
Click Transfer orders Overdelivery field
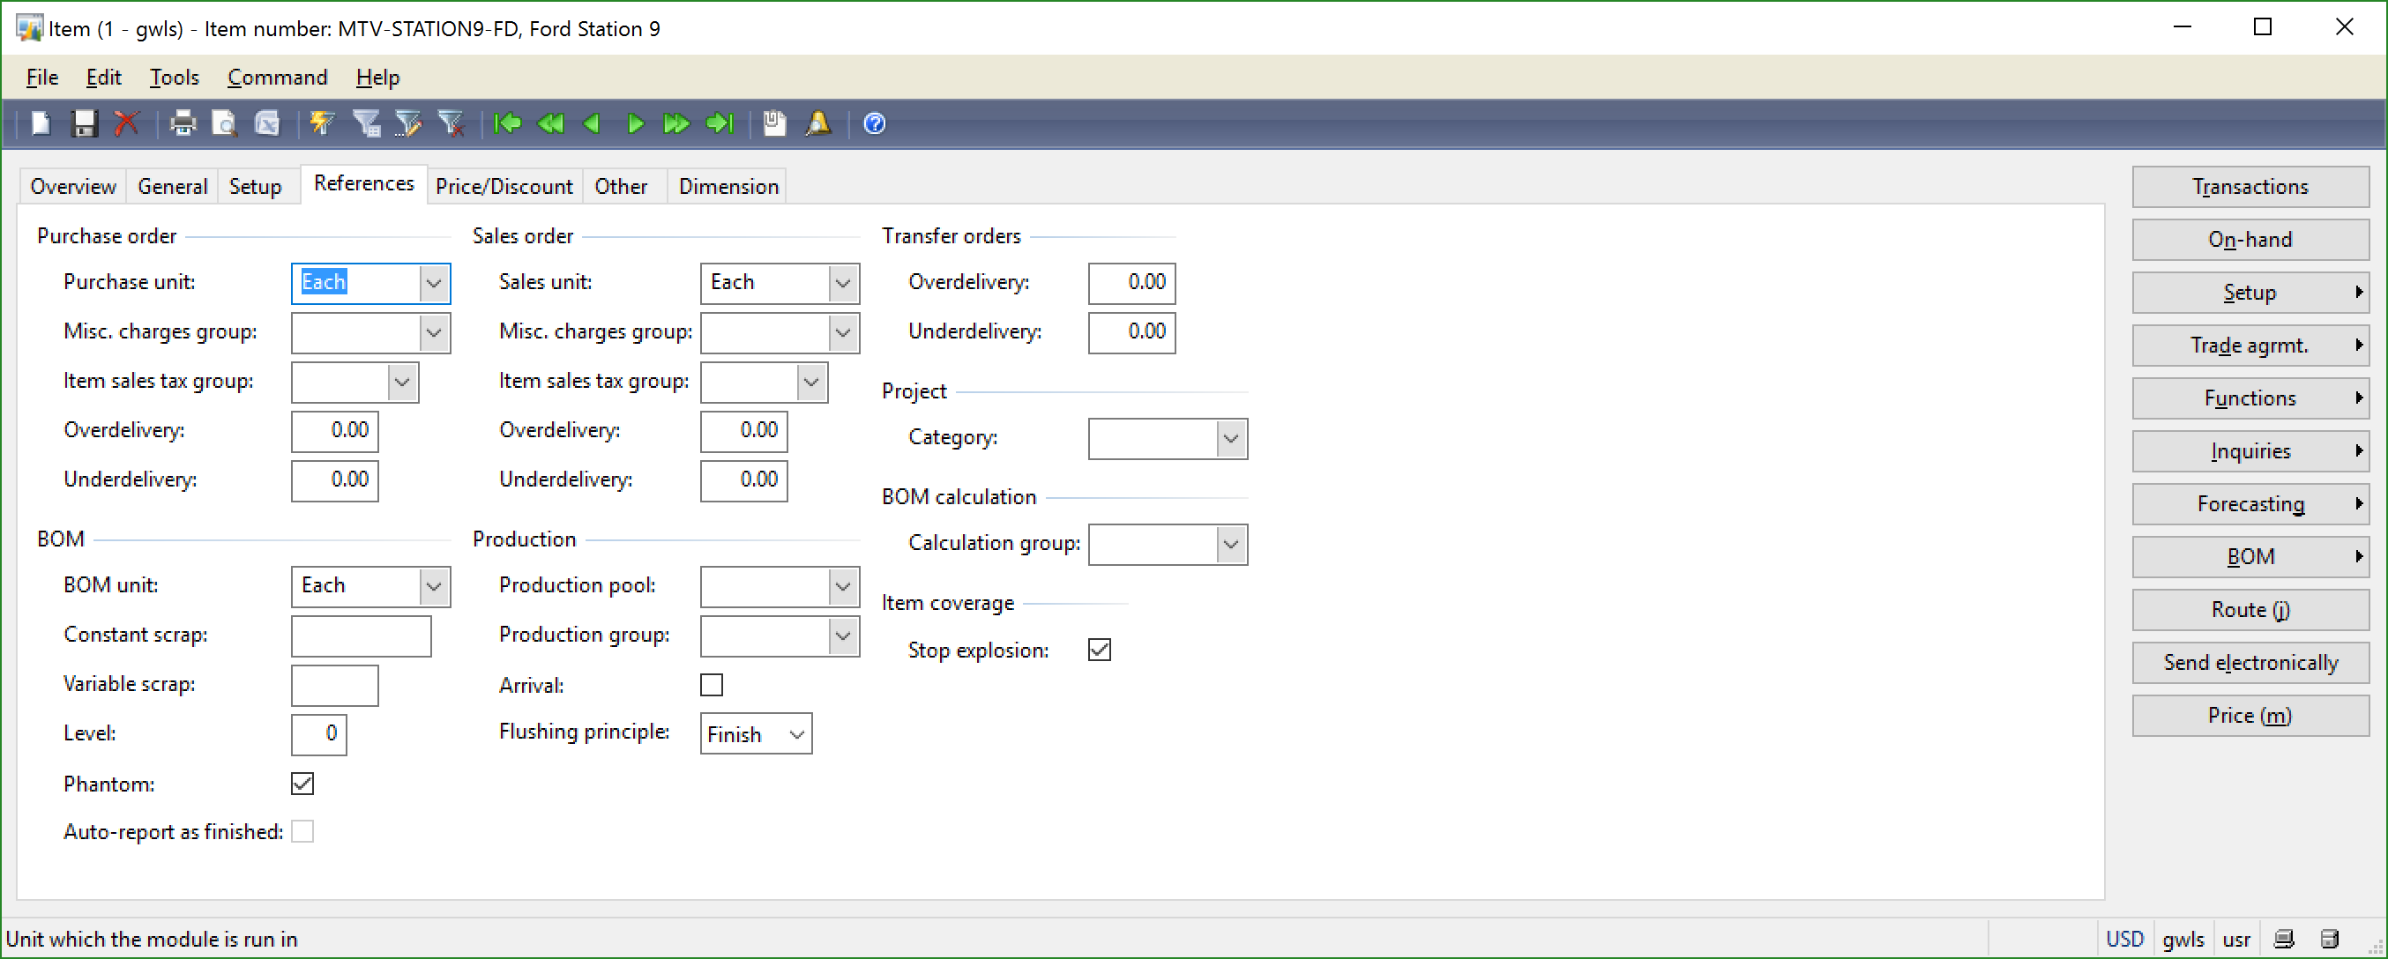[x=1132, y=283]
